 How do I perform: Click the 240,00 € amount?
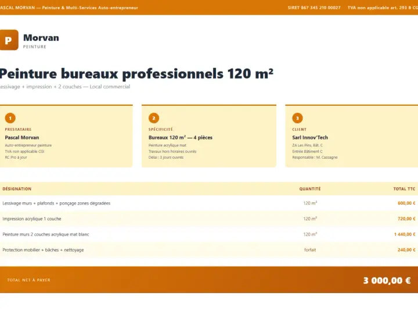406,250
